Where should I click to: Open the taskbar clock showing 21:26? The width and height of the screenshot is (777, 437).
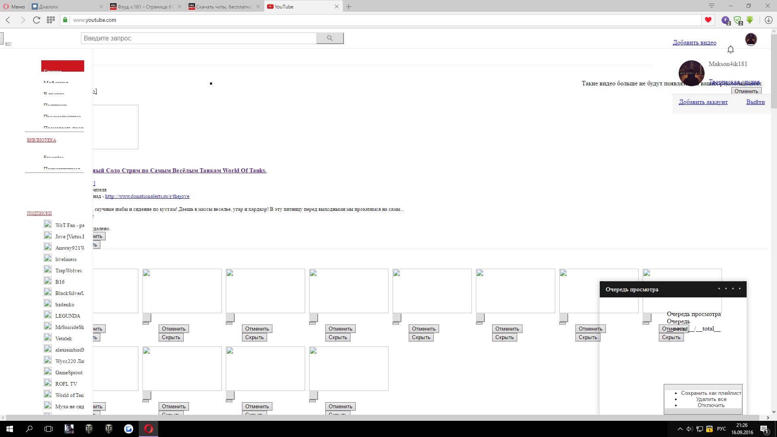pyautogui.click(x=742, y=429)
